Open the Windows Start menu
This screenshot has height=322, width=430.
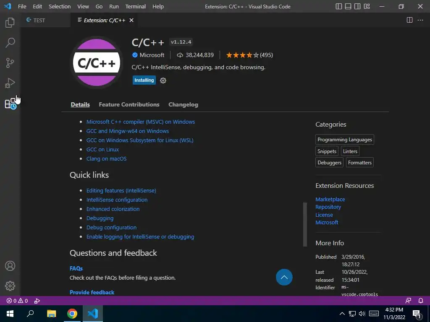(10, 314)
